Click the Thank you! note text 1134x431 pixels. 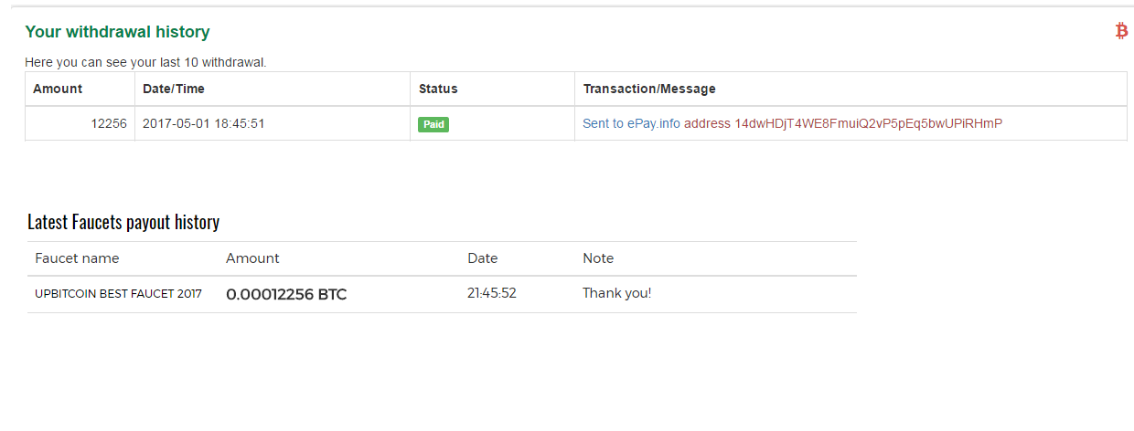pyautogui.click(x=617, y=293)
